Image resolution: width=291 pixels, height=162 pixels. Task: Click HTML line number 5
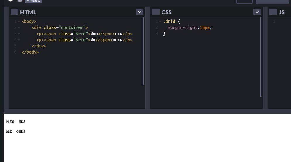[16, 46]
